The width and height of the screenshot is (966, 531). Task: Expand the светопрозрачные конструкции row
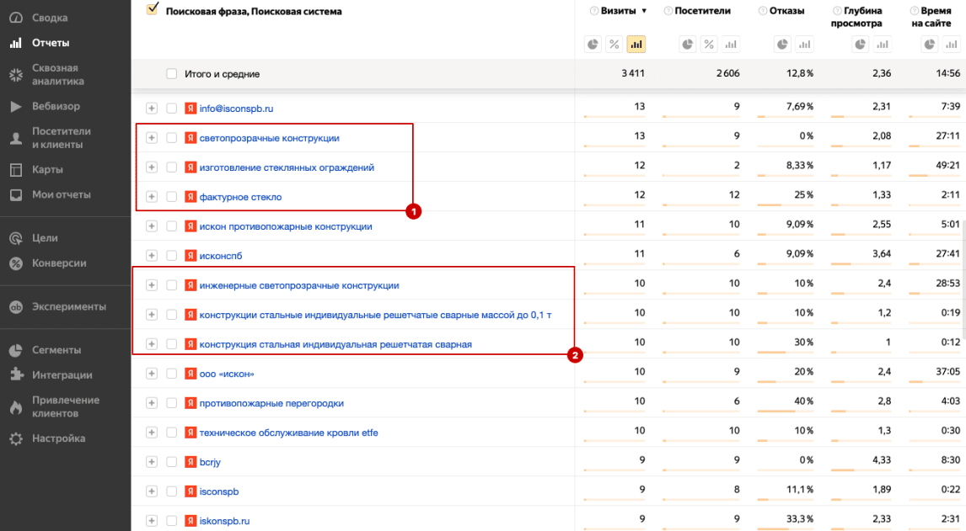[x=152, y=138]
